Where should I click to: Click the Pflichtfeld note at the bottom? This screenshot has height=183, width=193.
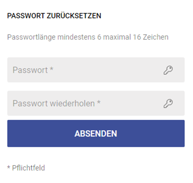pos(26,168)
